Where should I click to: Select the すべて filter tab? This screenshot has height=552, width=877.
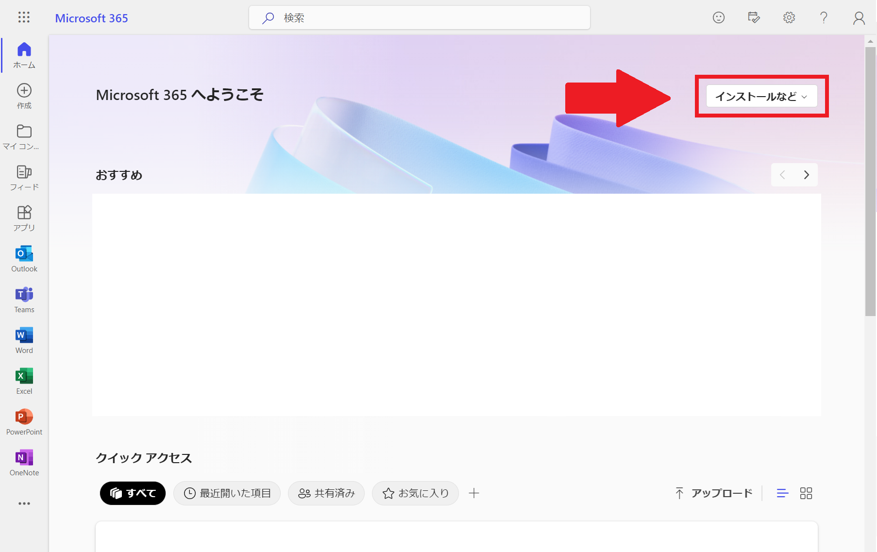point(133,493)
